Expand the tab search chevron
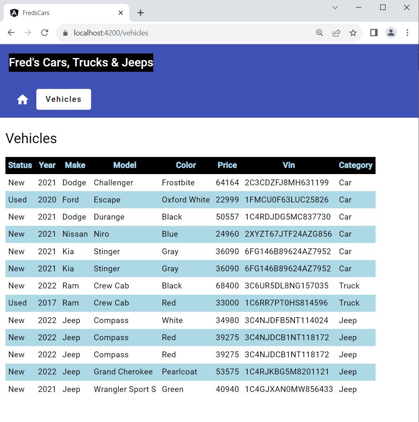 (335, 8)
